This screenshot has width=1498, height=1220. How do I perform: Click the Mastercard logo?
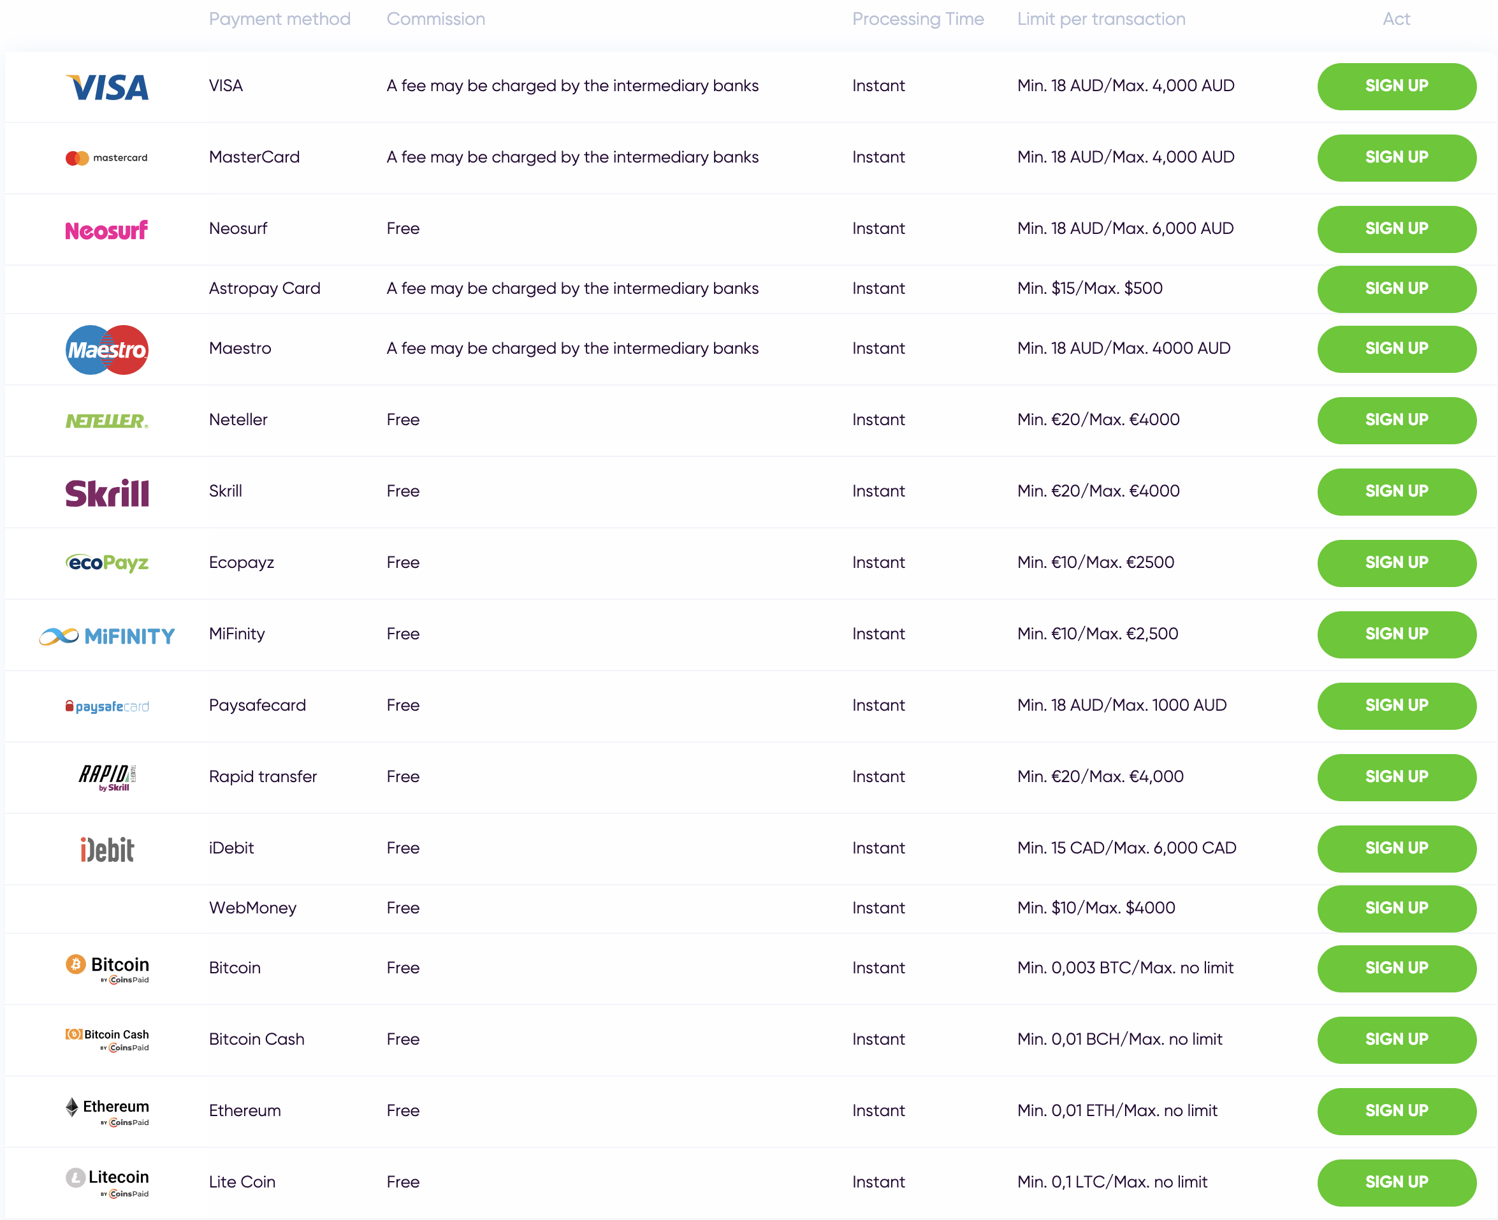tap(107, 158)
